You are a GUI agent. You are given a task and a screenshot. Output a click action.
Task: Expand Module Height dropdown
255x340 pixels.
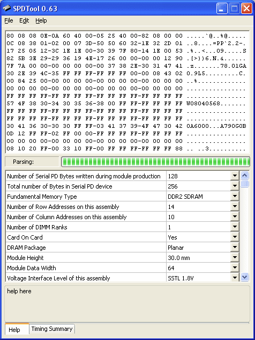click(235, 257)
